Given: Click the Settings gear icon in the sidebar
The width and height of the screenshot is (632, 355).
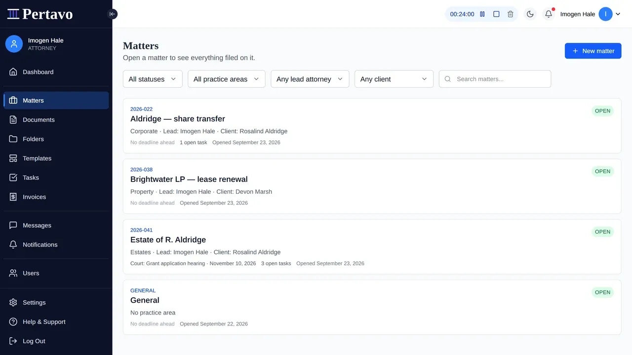Looking at the screenshot, I should coord(13,303).
